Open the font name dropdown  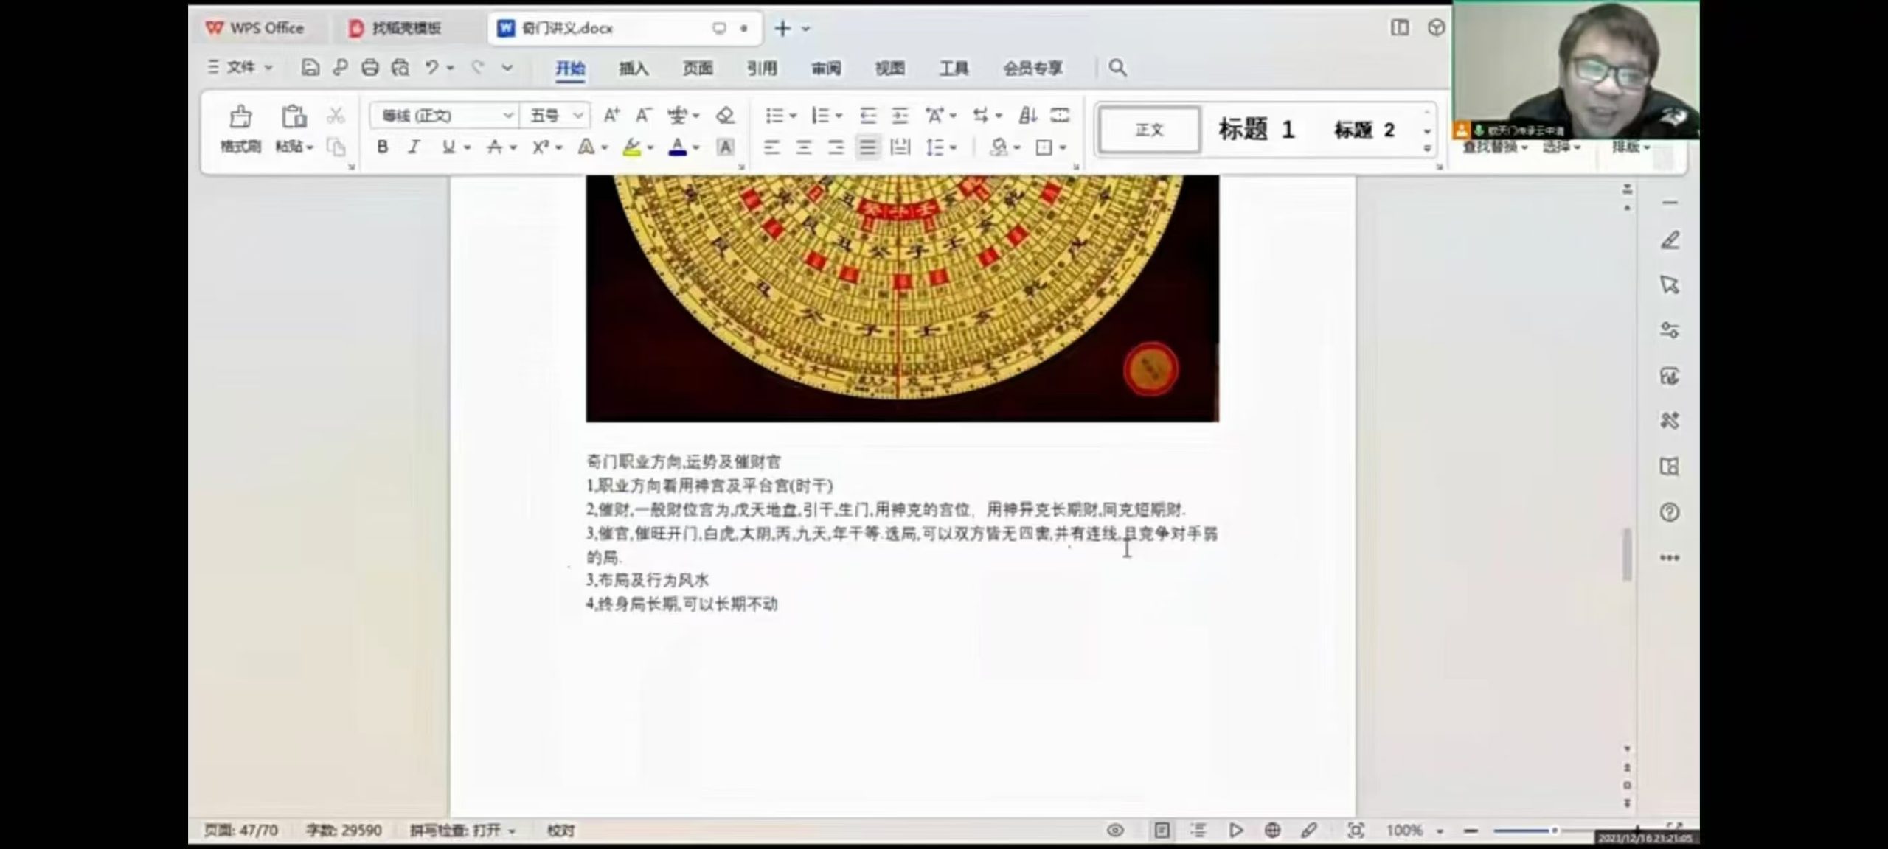508,116
